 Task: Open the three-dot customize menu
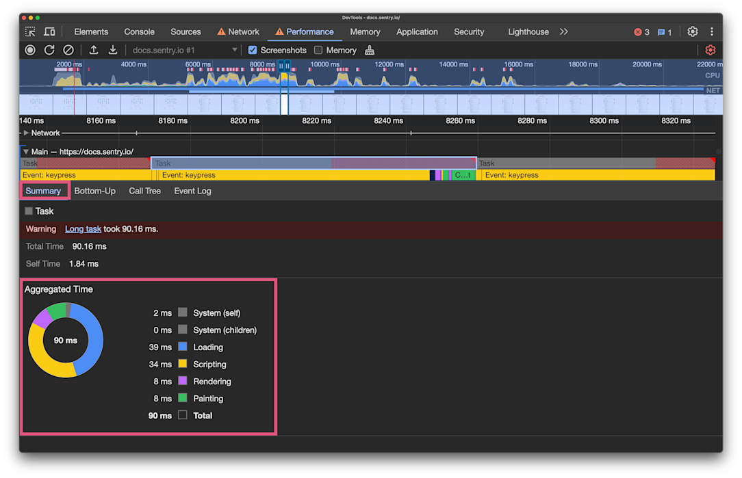[x=712, y=31]
